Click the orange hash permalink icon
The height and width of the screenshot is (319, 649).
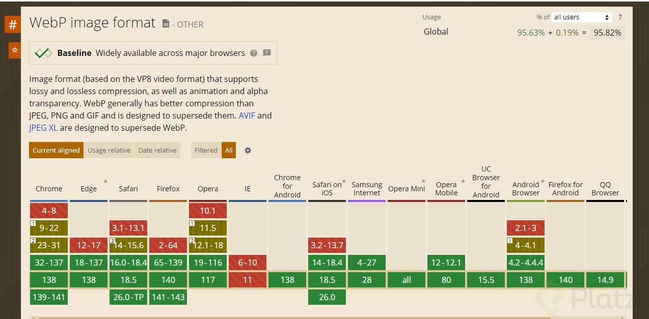click(13, 24)
